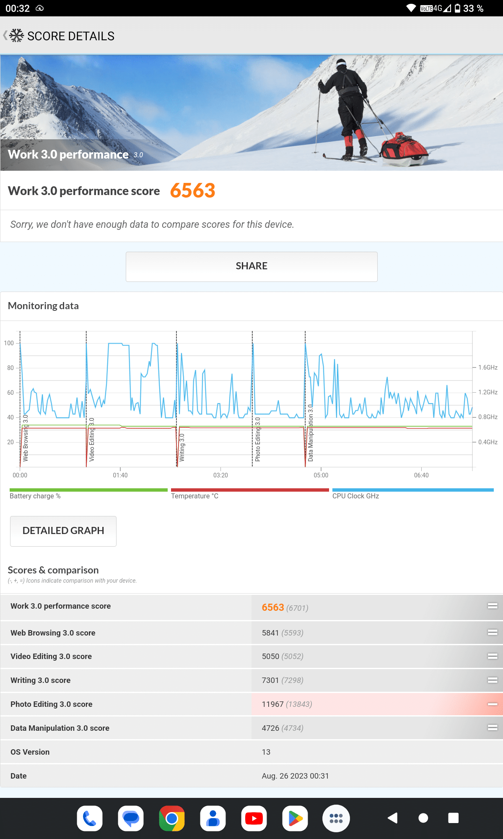The width and height of the screenshot is (503, 839).
Task: Tap the Work 3.0 performance banner image
Action: [251, 112]
